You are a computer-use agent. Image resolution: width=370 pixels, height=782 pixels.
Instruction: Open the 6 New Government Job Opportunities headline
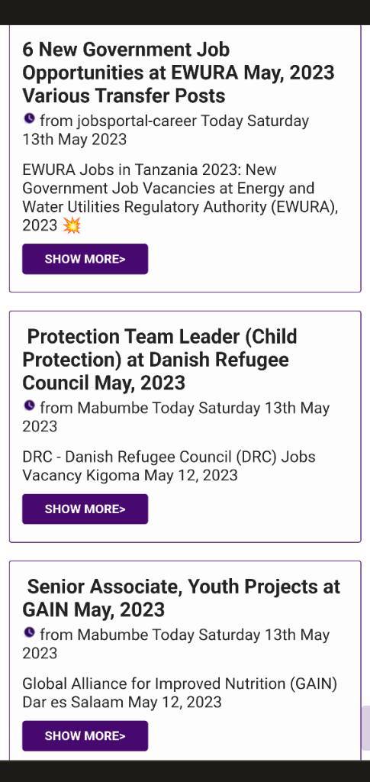click(x=179, y=73)
